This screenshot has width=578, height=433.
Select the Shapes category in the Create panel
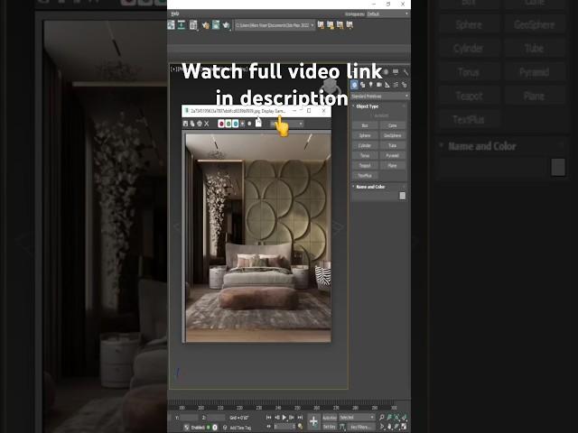coord(363,85)
